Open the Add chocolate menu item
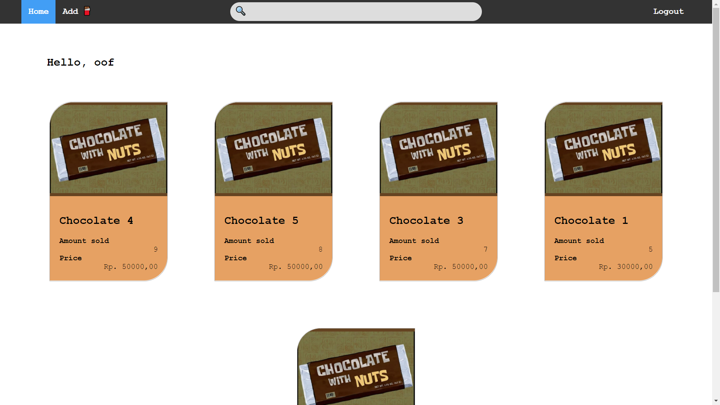Viewport: 720px width, 405px height. 70,12
